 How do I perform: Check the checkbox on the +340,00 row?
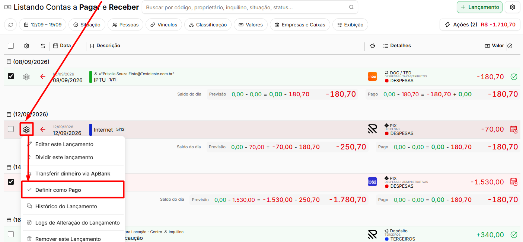(x=11, y=234)
